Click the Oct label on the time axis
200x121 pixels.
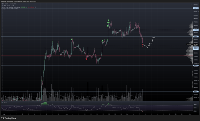coord(127,114)
